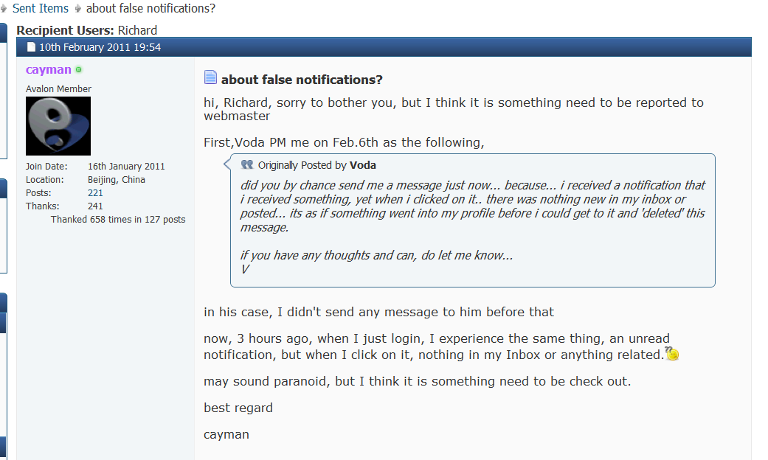
Task: Click the arrow icon after Sent Items
Action: (x=77, y=9)
